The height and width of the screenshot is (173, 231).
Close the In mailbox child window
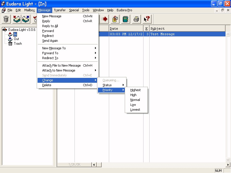pos(228,10)
